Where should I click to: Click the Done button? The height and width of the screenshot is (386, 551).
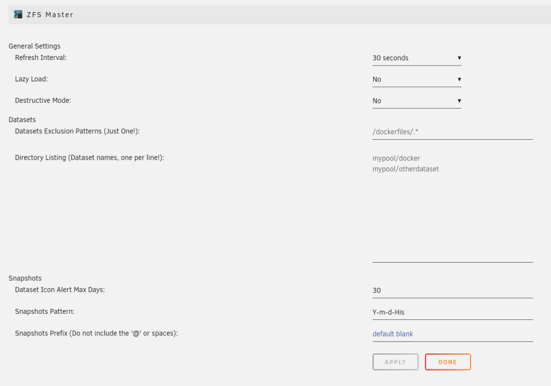(x=447, y=362)
